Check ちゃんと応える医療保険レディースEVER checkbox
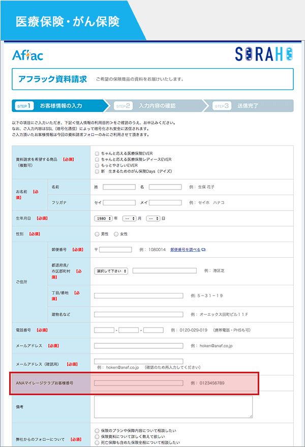The image size is (305, 447). (97, 160)
